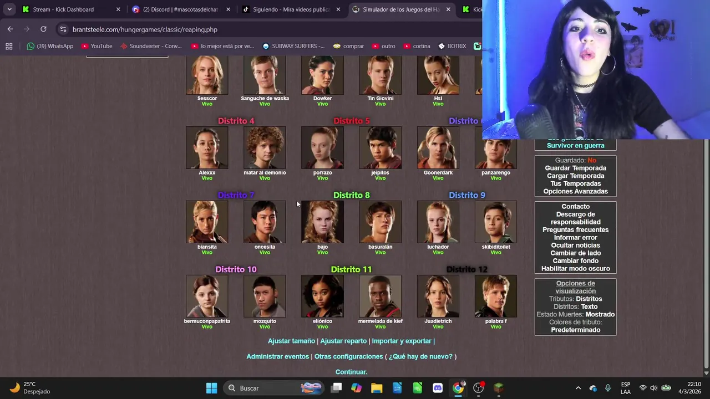Switch to the Discord #mascotasdelchat tab
This screenshot has height=399, width=710.
181,9
